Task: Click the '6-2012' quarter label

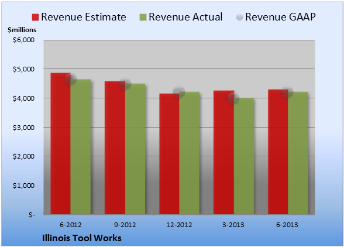Action: (x=71, y=225)
